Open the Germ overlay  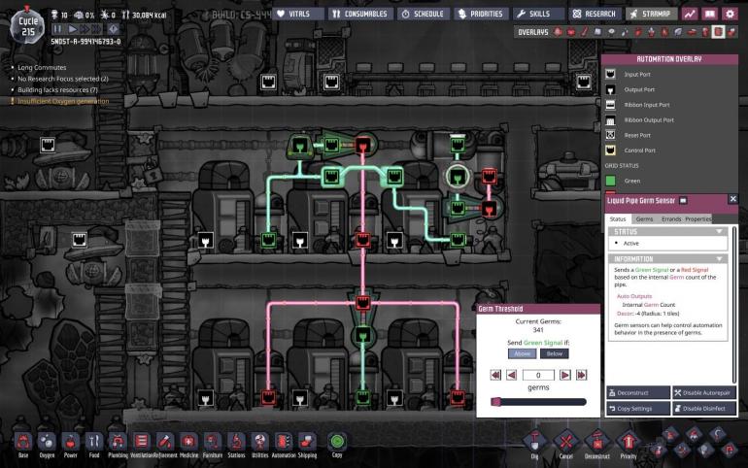(664, 32)
